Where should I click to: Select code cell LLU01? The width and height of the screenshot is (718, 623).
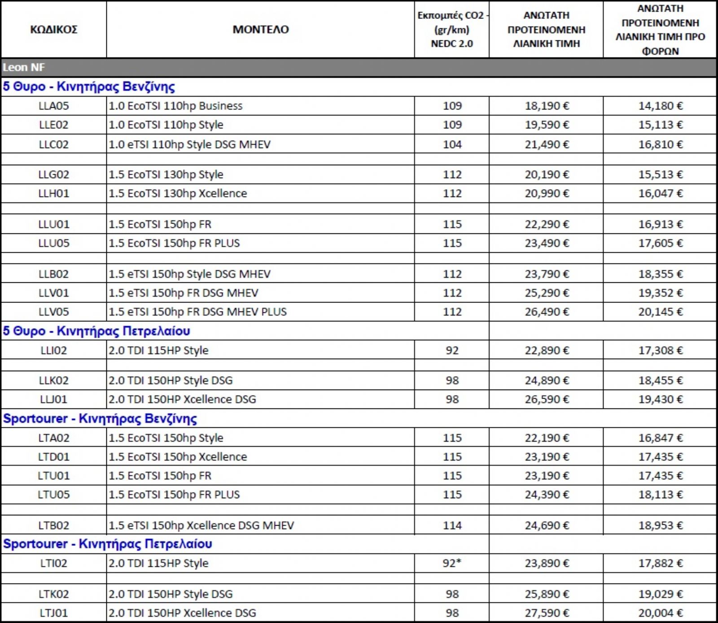point(53,224)
